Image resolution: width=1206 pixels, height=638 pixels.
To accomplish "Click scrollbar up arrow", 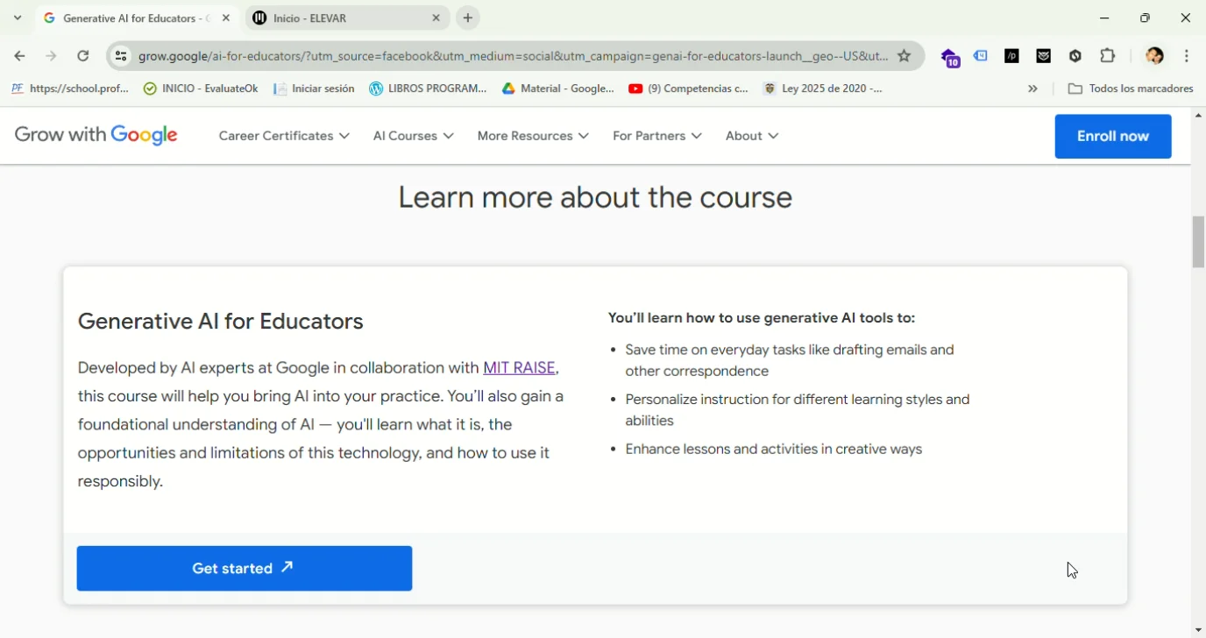I will point(1198,116).
